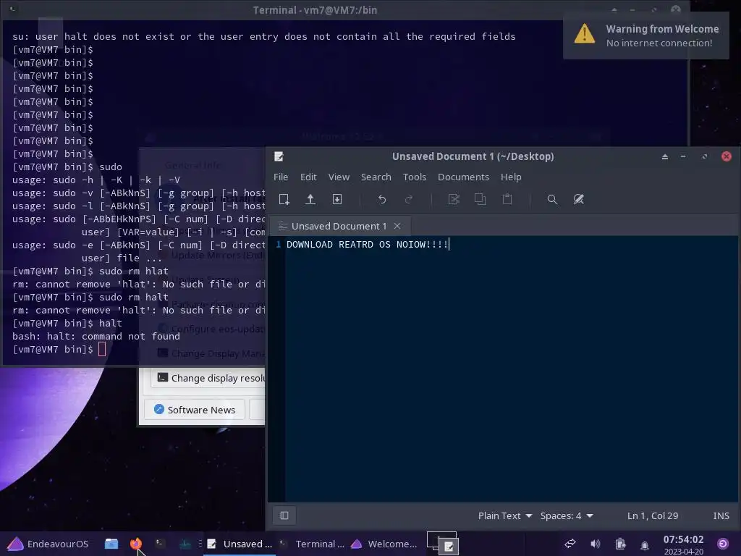This screenshot has width=741, height=556.
Task: Click the workspace switcher thumbnail
Action: click(x=442, y=543)
